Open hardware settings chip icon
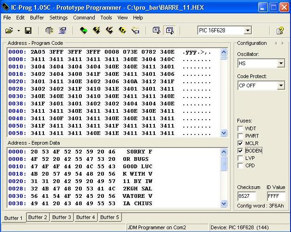 pos(49,31)
